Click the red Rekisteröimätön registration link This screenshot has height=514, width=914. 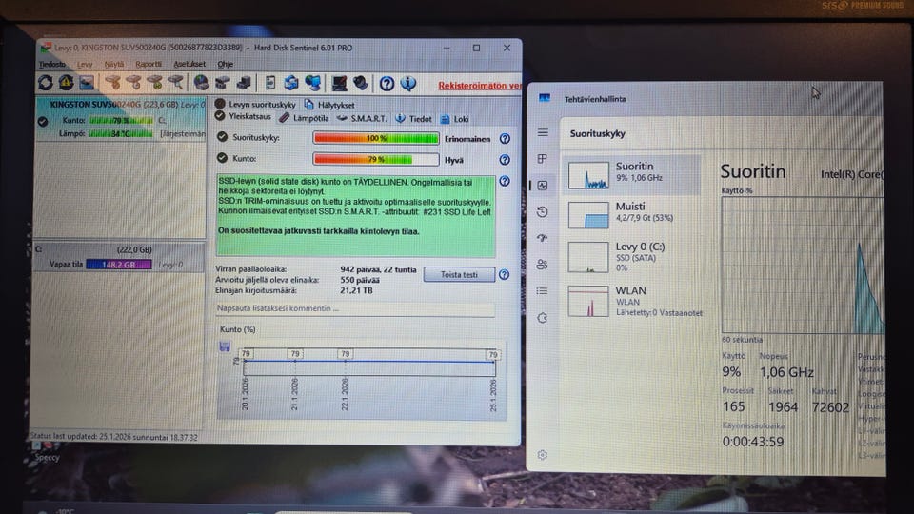click(480, 86)
